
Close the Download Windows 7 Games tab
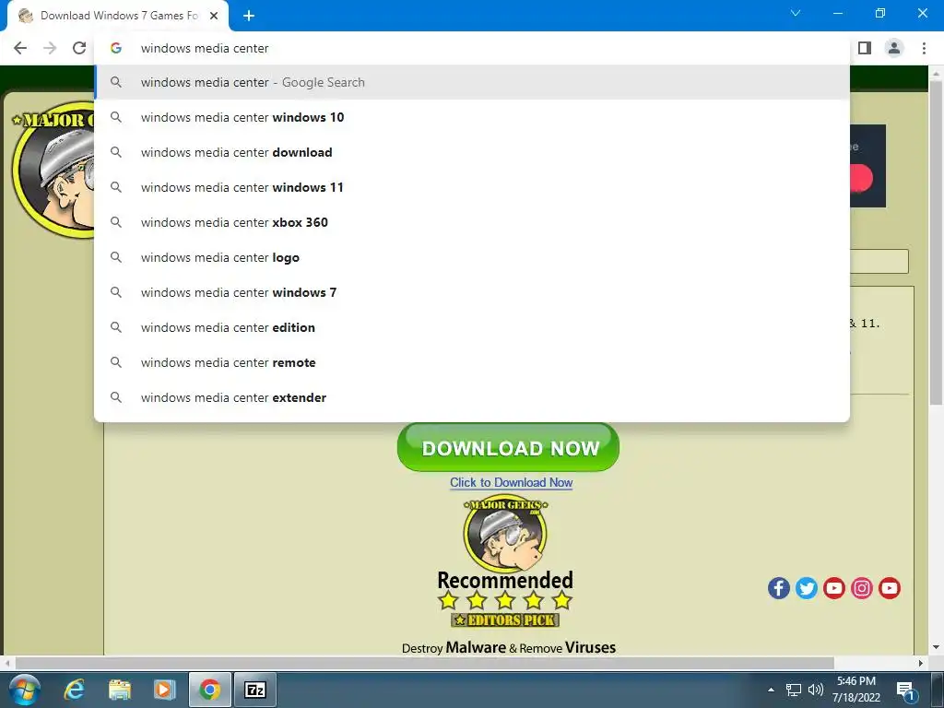coord(214,16)
